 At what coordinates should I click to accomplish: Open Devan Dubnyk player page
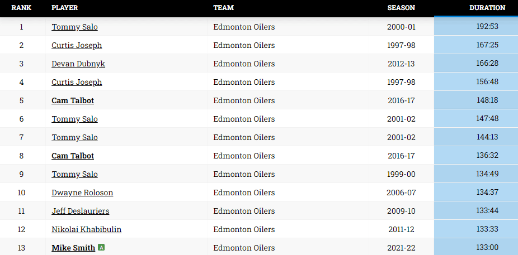78,64
